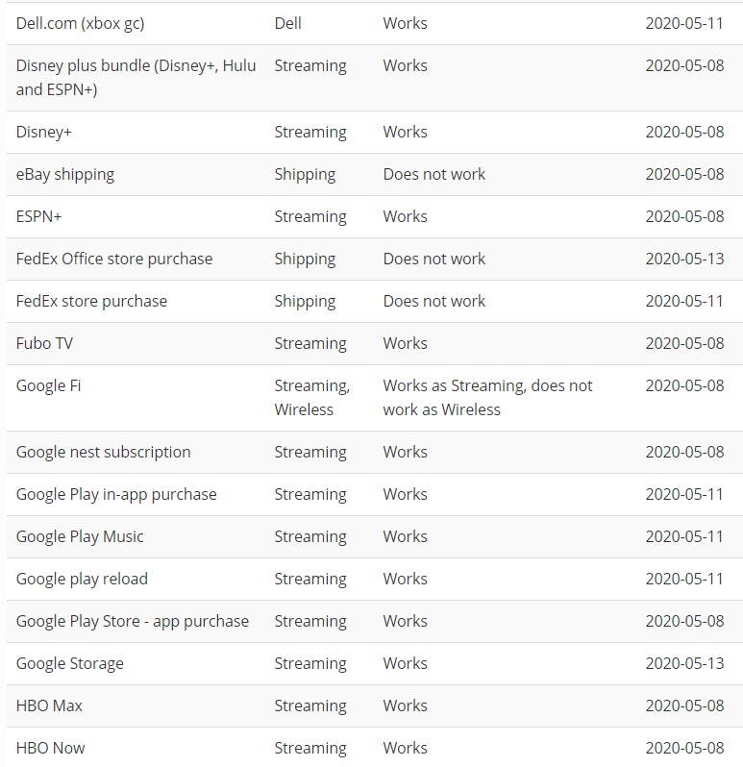Click date 2020-05-08 in ESPN+ row
The image size is (743, 767).
coord(684,216)
